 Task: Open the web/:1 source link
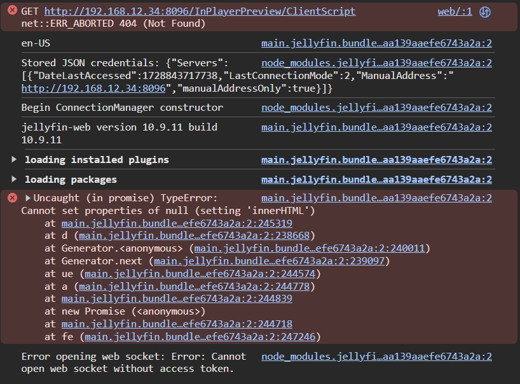pyautogui.click(x=455, y=11)
